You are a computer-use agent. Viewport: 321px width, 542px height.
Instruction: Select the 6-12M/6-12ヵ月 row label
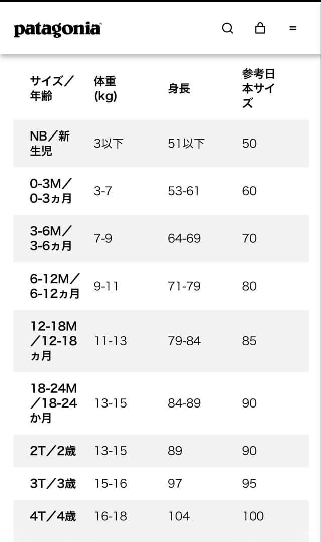54,286
